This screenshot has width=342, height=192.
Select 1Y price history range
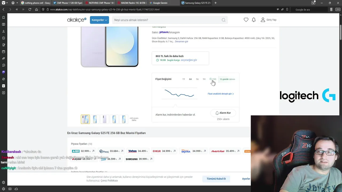[x=184, y=79]
